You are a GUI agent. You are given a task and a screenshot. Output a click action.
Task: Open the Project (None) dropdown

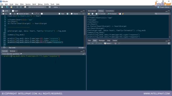click(x=164, y=7)
